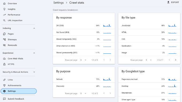Screen dimensions: 182x102
Task: Open Moved permanently (301) row
Action: click(x=84, y=53)
